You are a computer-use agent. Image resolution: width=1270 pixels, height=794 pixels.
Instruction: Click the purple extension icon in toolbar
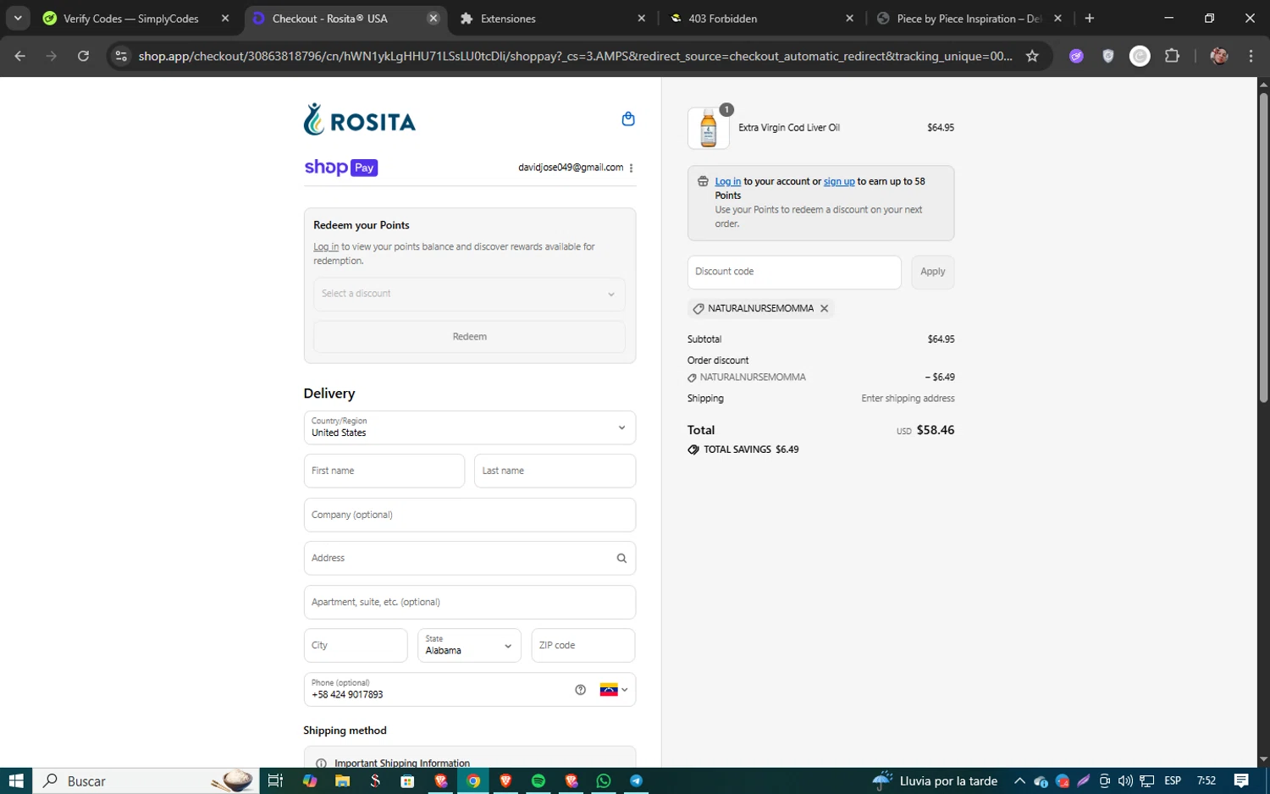pyautogui.click(x=1076, y=56)
